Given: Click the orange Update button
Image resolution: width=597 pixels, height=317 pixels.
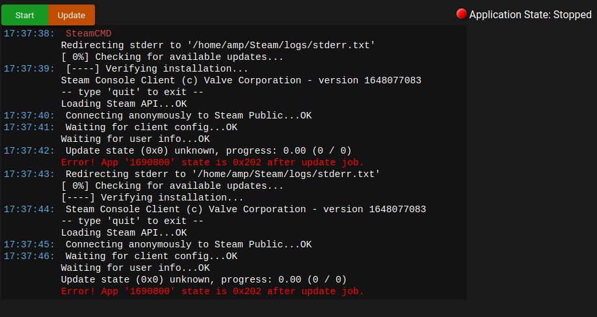Looking at the screenshot, I should click(x=72, y=15).
